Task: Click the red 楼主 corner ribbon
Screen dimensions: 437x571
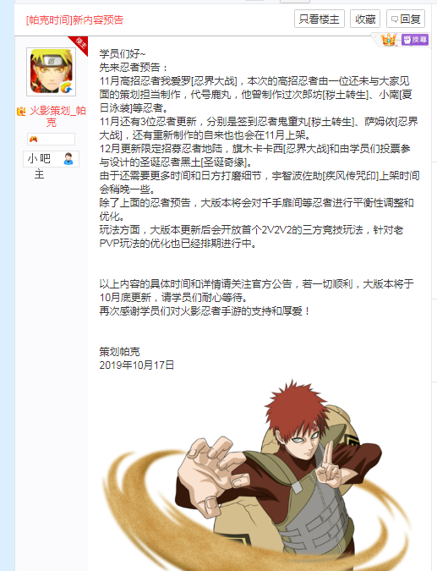Action: point(80,45)
